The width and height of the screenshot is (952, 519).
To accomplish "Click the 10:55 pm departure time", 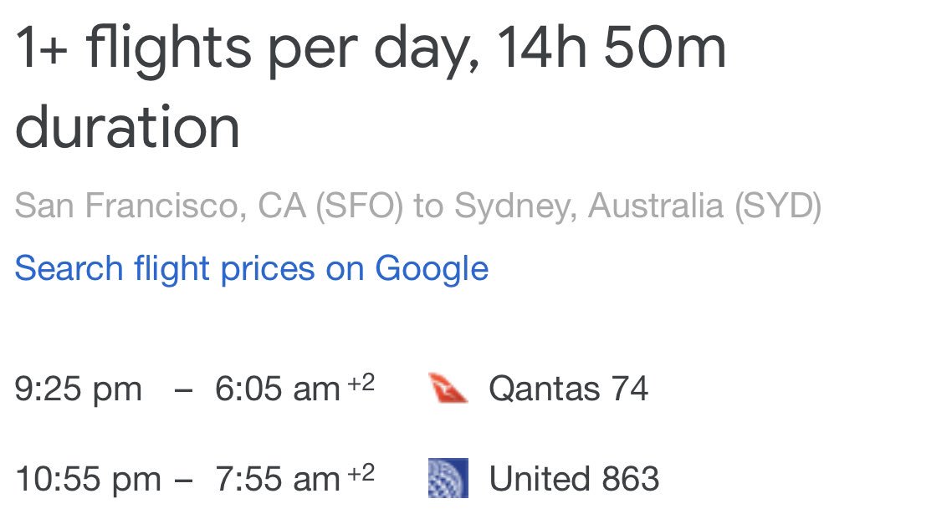I will [88, 479].
